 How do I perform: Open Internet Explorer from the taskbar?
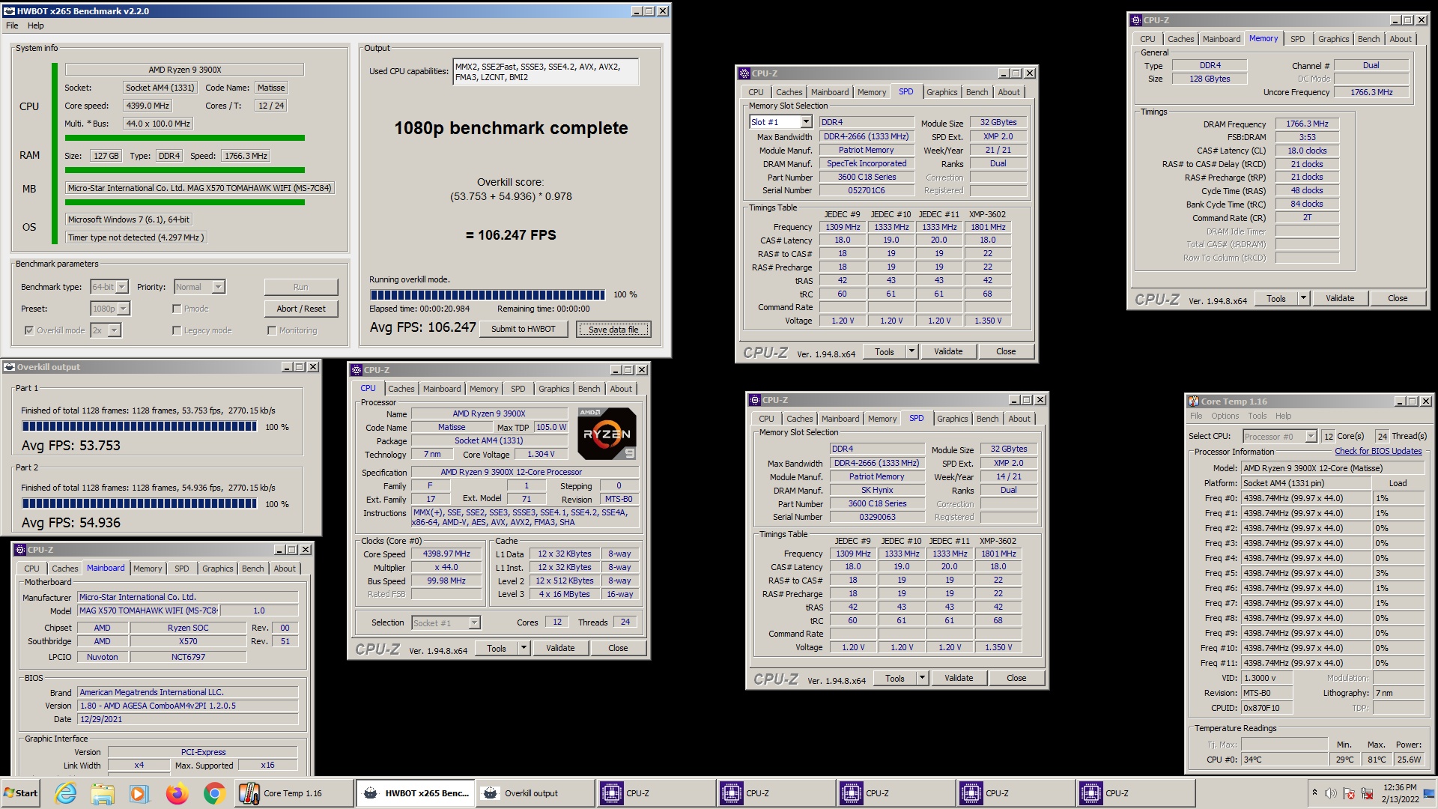click(x=66, y=793)
